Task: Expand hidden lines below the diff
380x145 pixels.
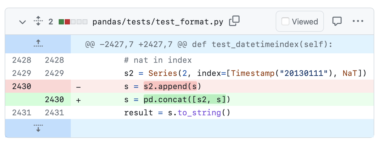Action: (x=38, y=128)
